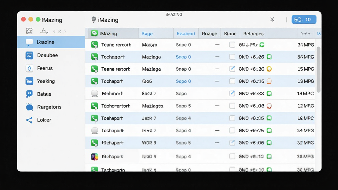Click green status badge in 36 MRG row
This screenshot has height=190, width=338.
(x=269, y=57)
